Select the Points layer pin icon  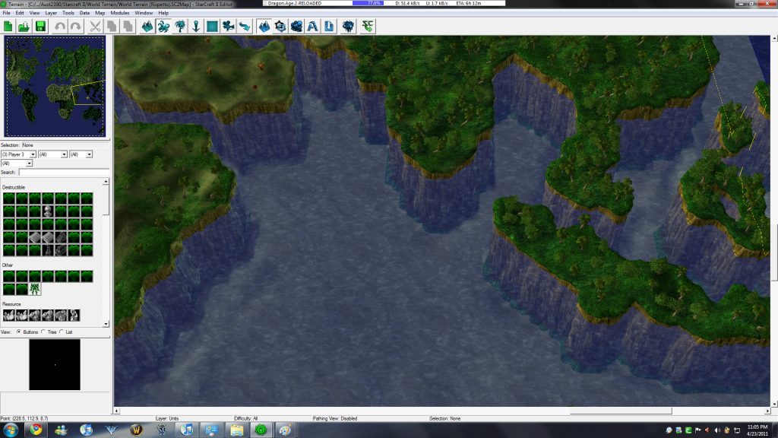point(196,27)
